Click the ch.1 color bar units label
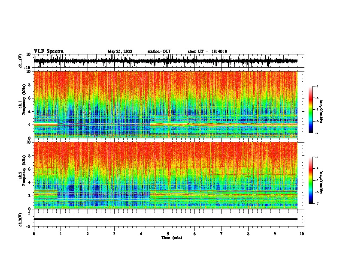 (x=321, y=112)
